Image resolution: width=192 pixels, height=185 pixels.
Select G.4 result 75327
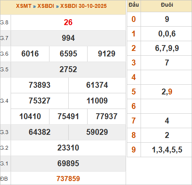click(x=40, y=101)
